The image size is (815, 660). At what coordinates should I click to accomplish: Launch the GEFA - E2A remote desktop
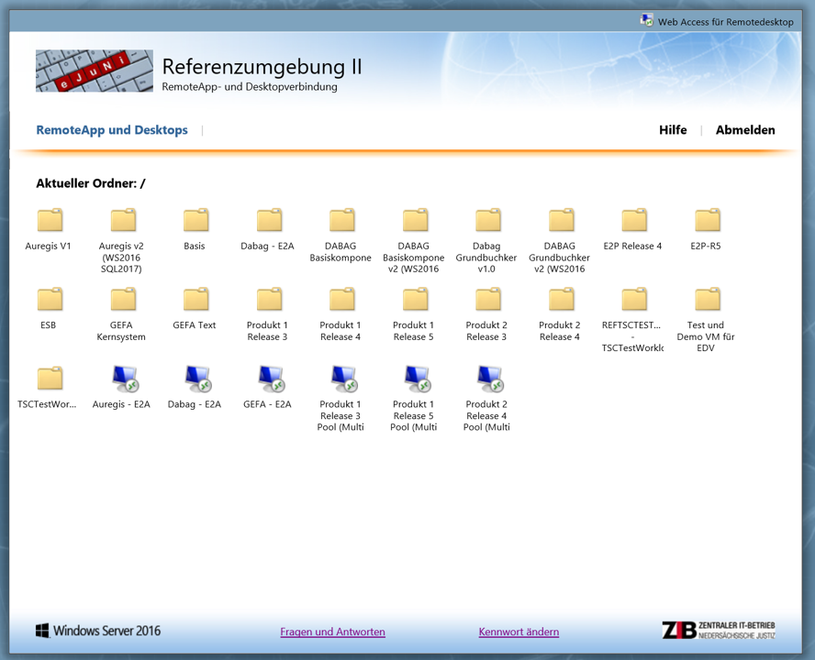pos(269,379)
